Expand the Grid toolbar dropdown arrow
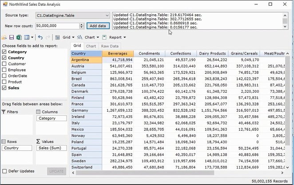This screenshot has width=294, height=185. pos(73,37)
